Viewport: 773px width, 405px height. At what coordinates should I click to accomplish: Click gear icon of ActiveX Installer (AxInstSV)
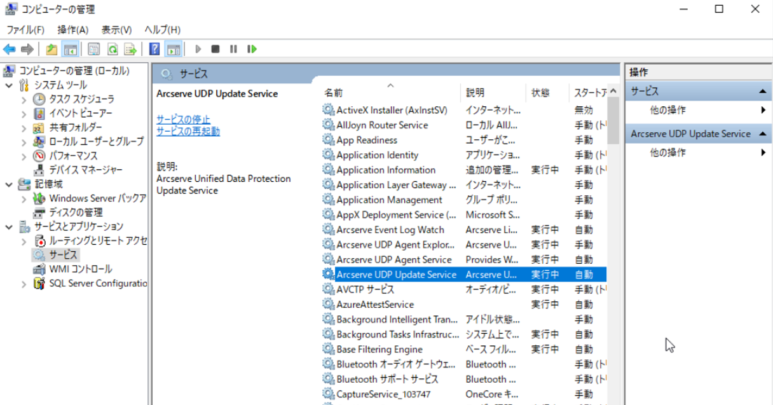(328, 110)
